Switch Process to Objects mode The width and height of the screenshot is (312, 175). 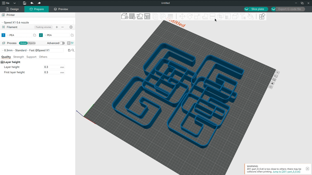[32, 43]
